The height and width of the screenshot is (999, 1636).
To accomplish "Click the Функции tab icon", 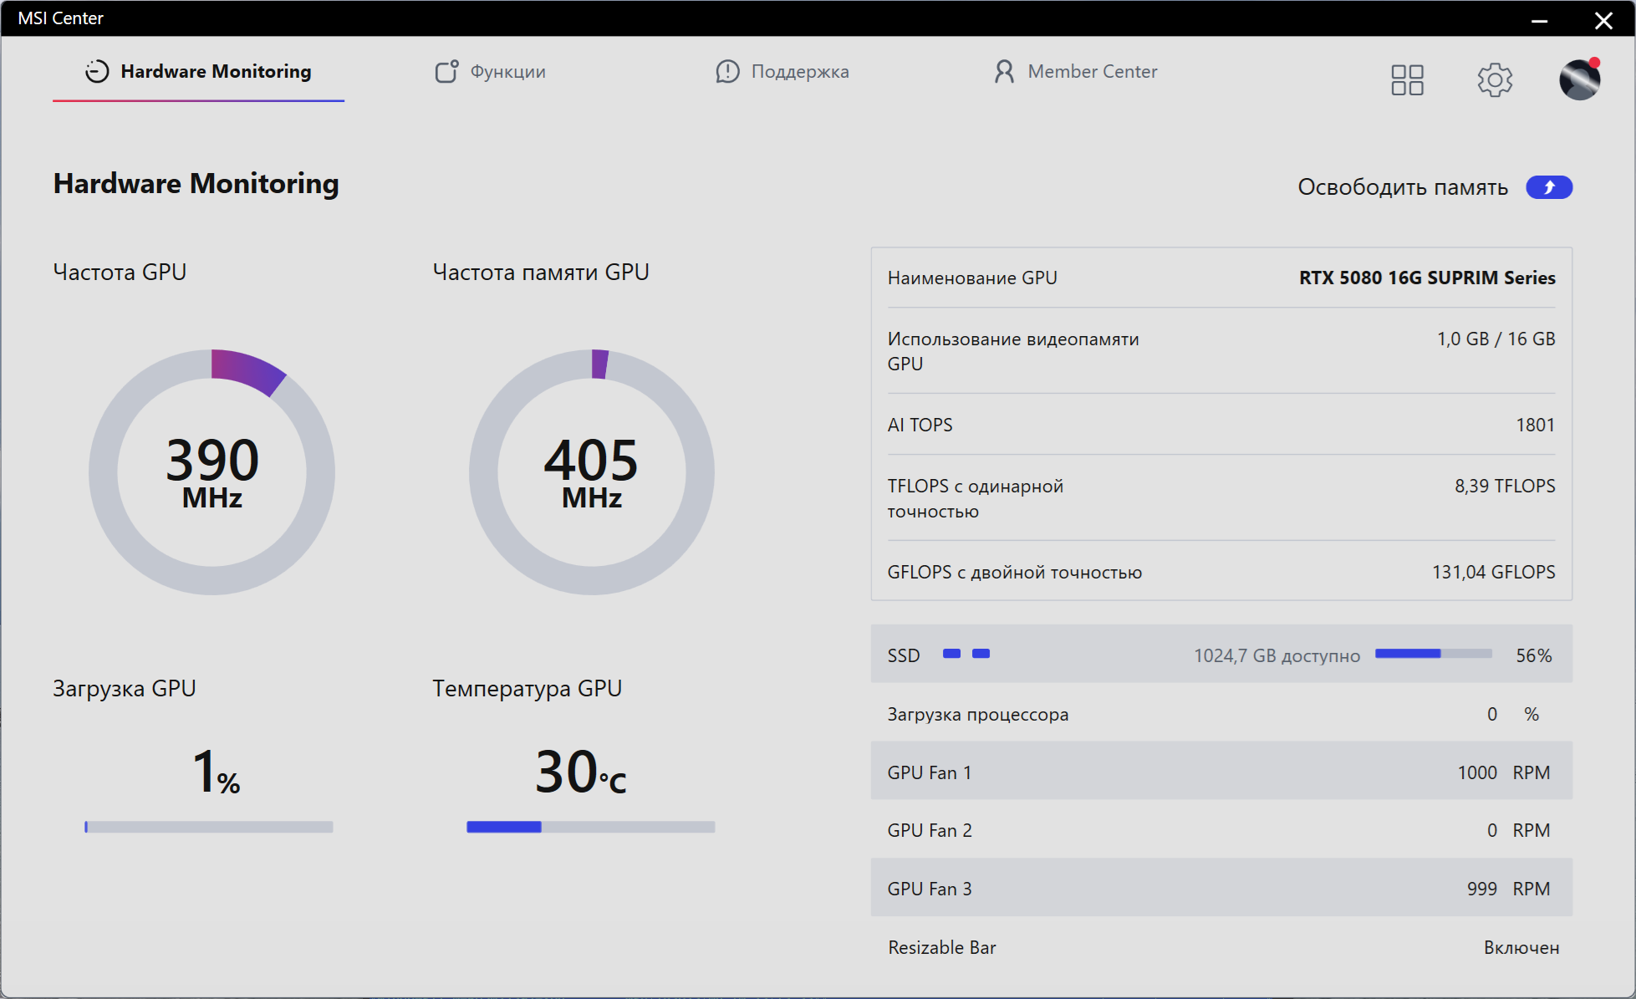I will point(446,72).
